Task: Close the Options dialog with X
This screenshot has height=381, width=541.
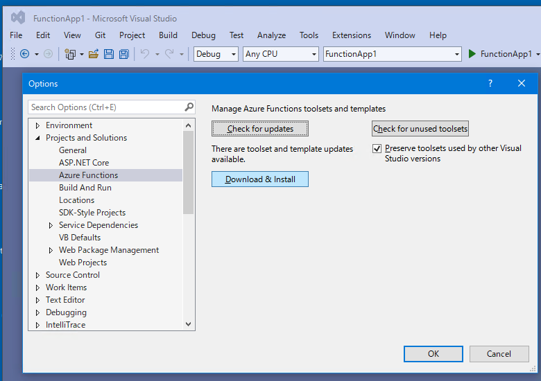Action: click(522, 83)
